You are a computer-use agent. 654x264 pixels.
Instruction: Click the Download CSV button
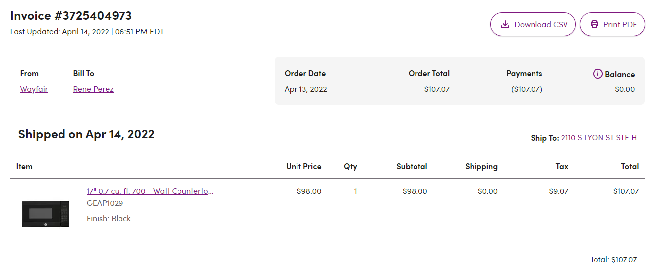(533, 24)
